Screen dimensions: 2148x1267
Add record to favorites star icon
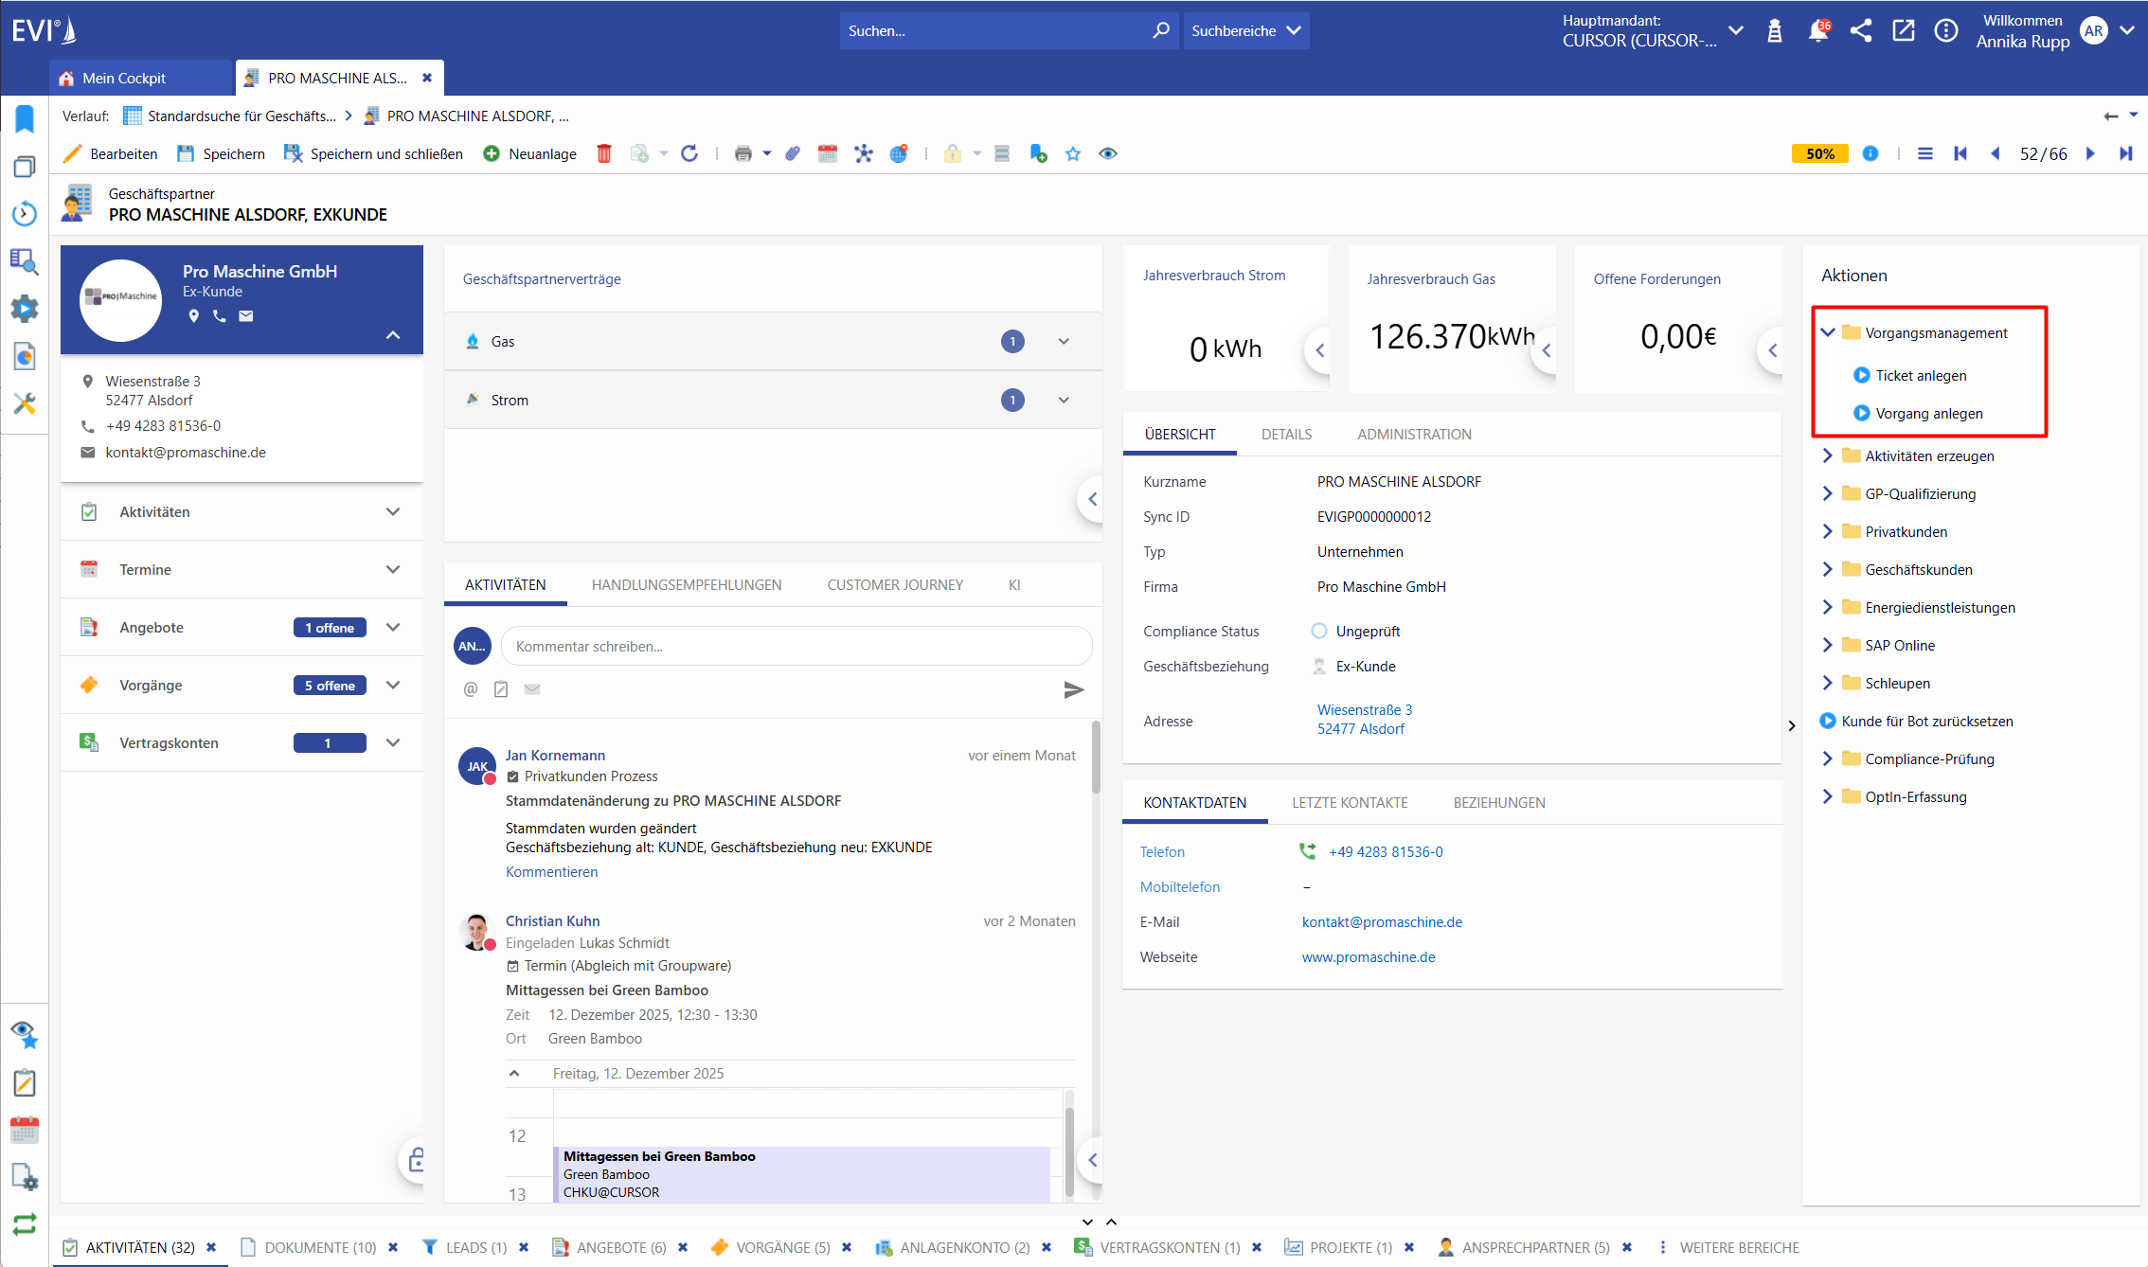tap(1073, 153)
